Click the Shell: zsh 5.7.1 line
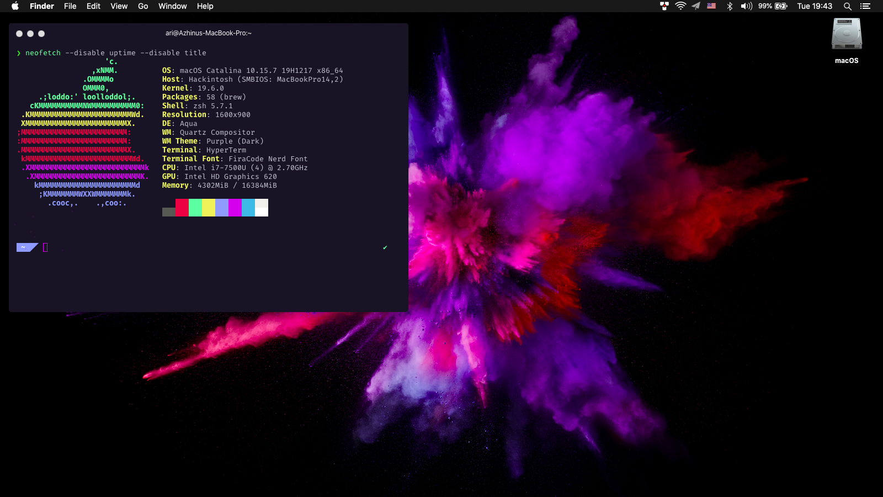Viewport: 883px width, 497px height. tap(198, 106)
